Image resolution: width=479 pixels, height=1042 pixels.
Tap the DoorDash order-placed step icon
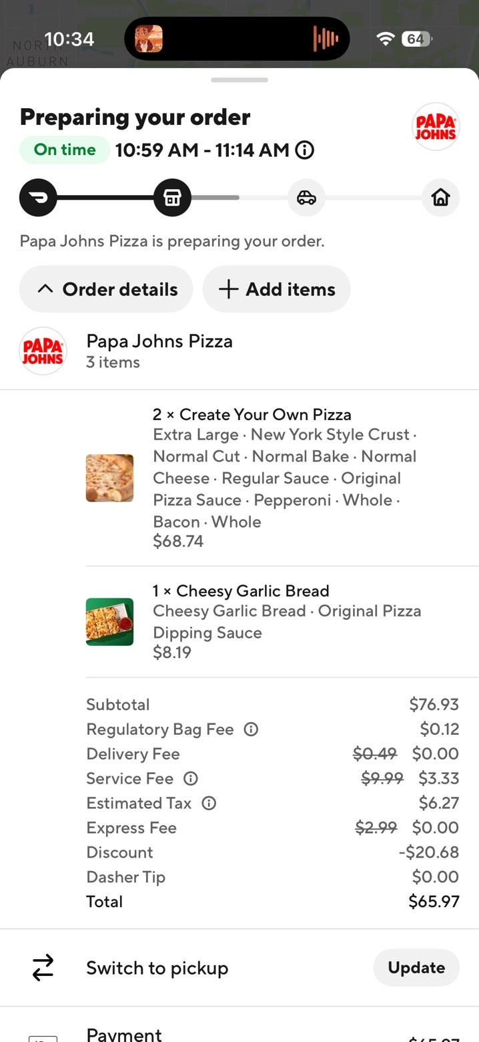(38, 198)
